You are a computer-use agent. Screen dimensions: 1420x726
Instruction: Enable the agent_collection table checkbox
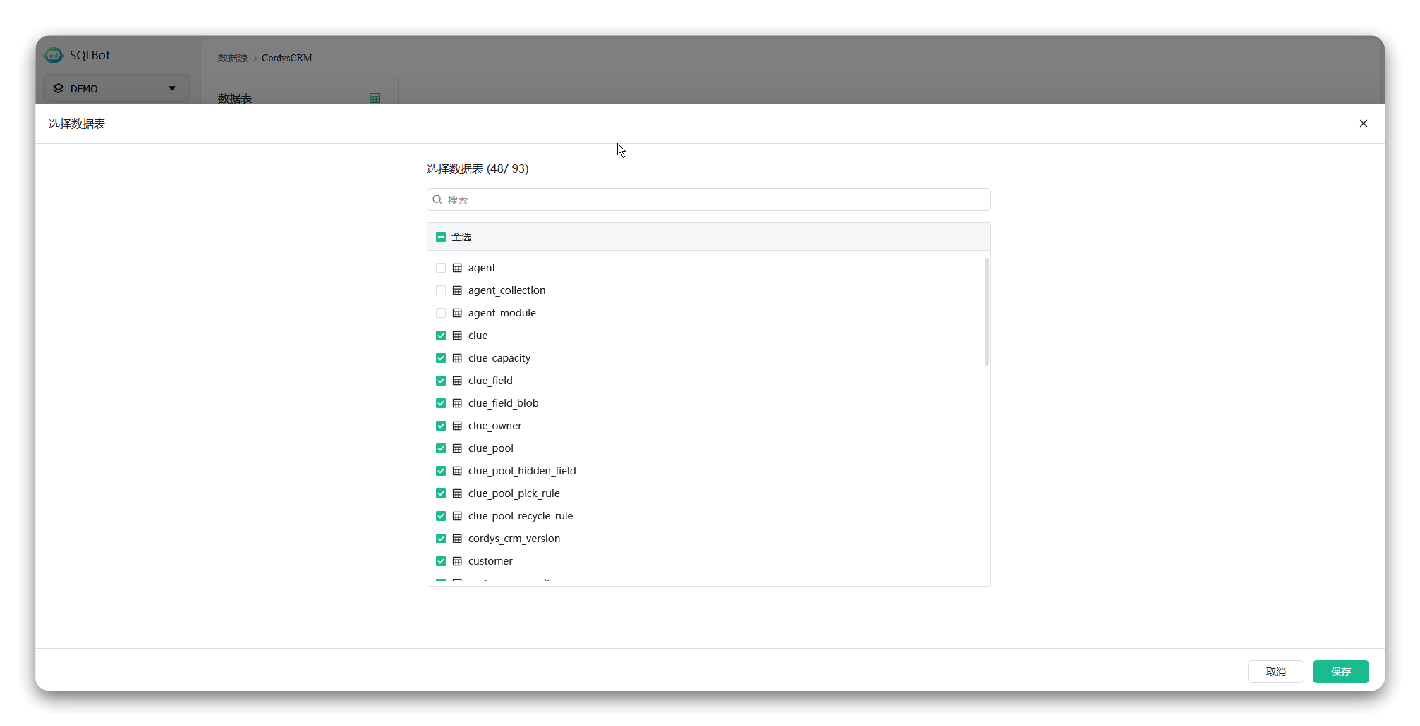pyautogui.click(x=441, y=290)
